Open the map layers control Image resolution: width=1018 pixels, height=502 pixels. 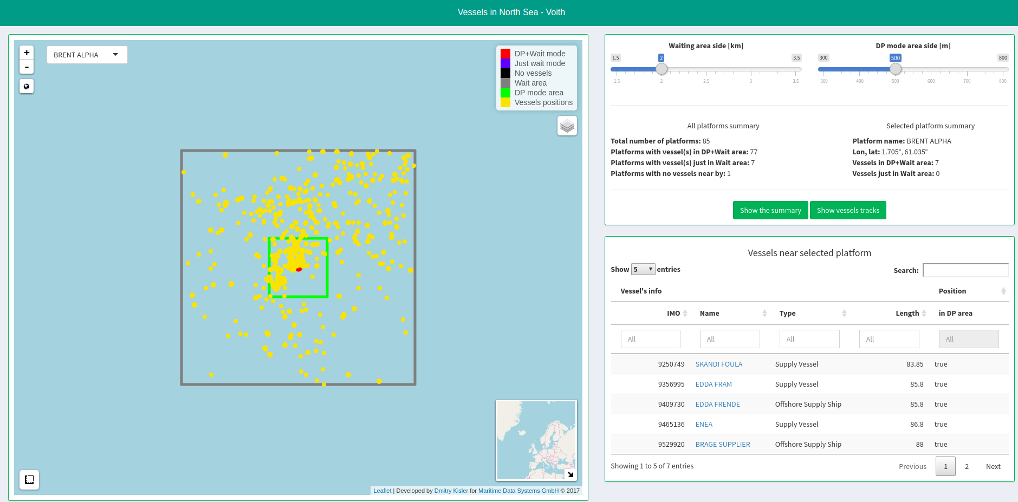567,126
